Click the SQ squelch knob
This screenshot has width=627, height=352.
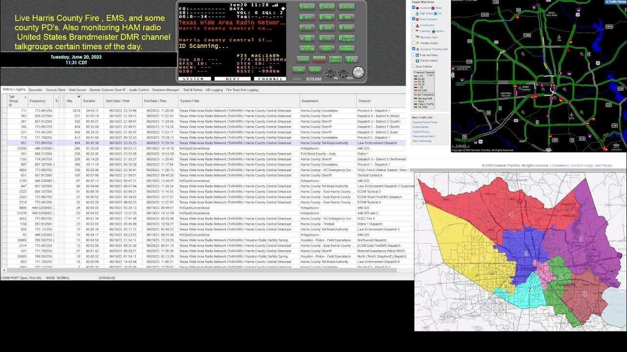(331, 73)
